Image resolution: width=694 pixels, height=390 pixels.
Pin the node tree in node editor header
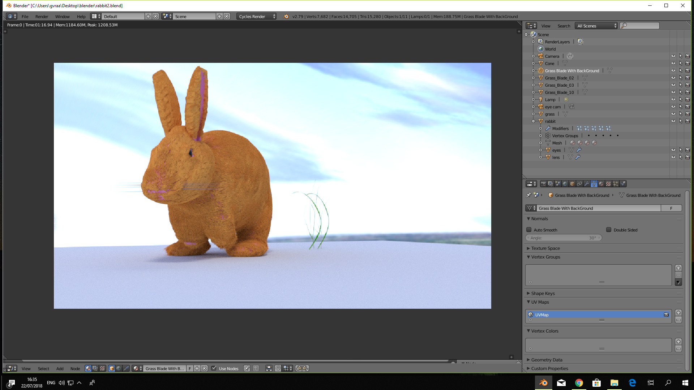(x=247, y=368)
